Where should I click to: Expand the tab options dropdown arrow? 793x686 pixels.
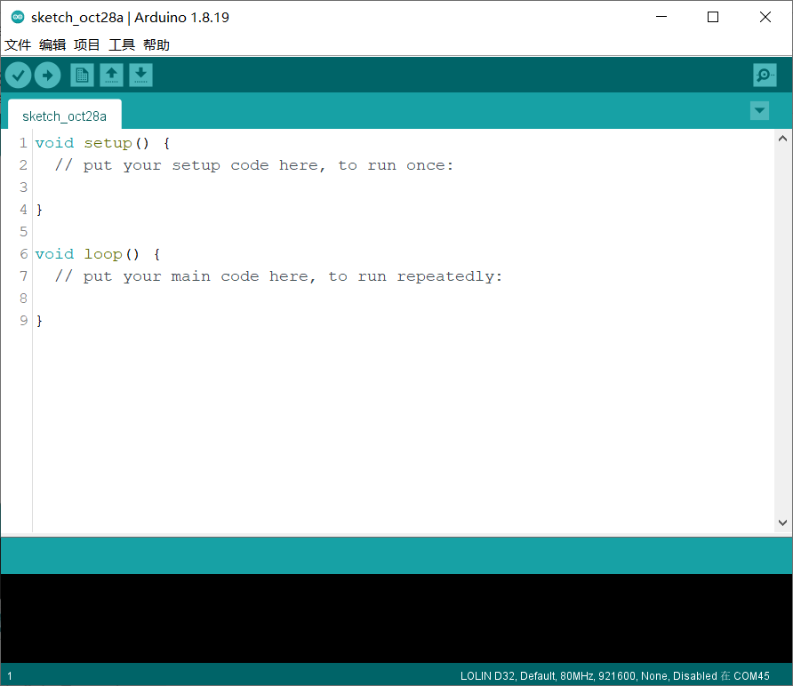[759, 111]
